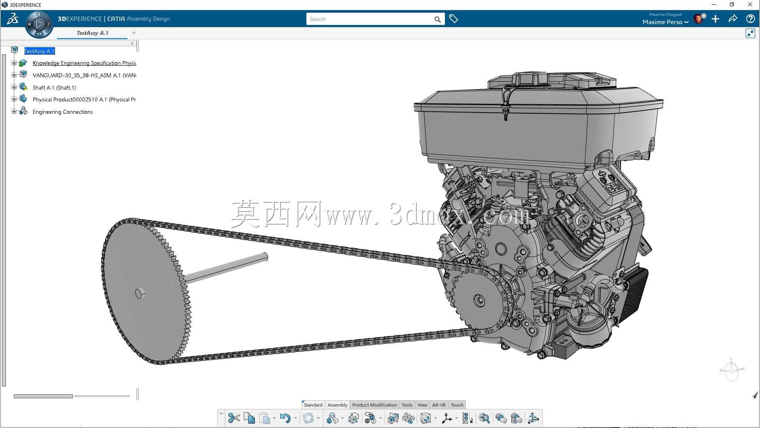Click the 3DS logo in the top bar
The height and width of the screenshot is (428, 760).
pyautogui.click(x=12, y=19)
